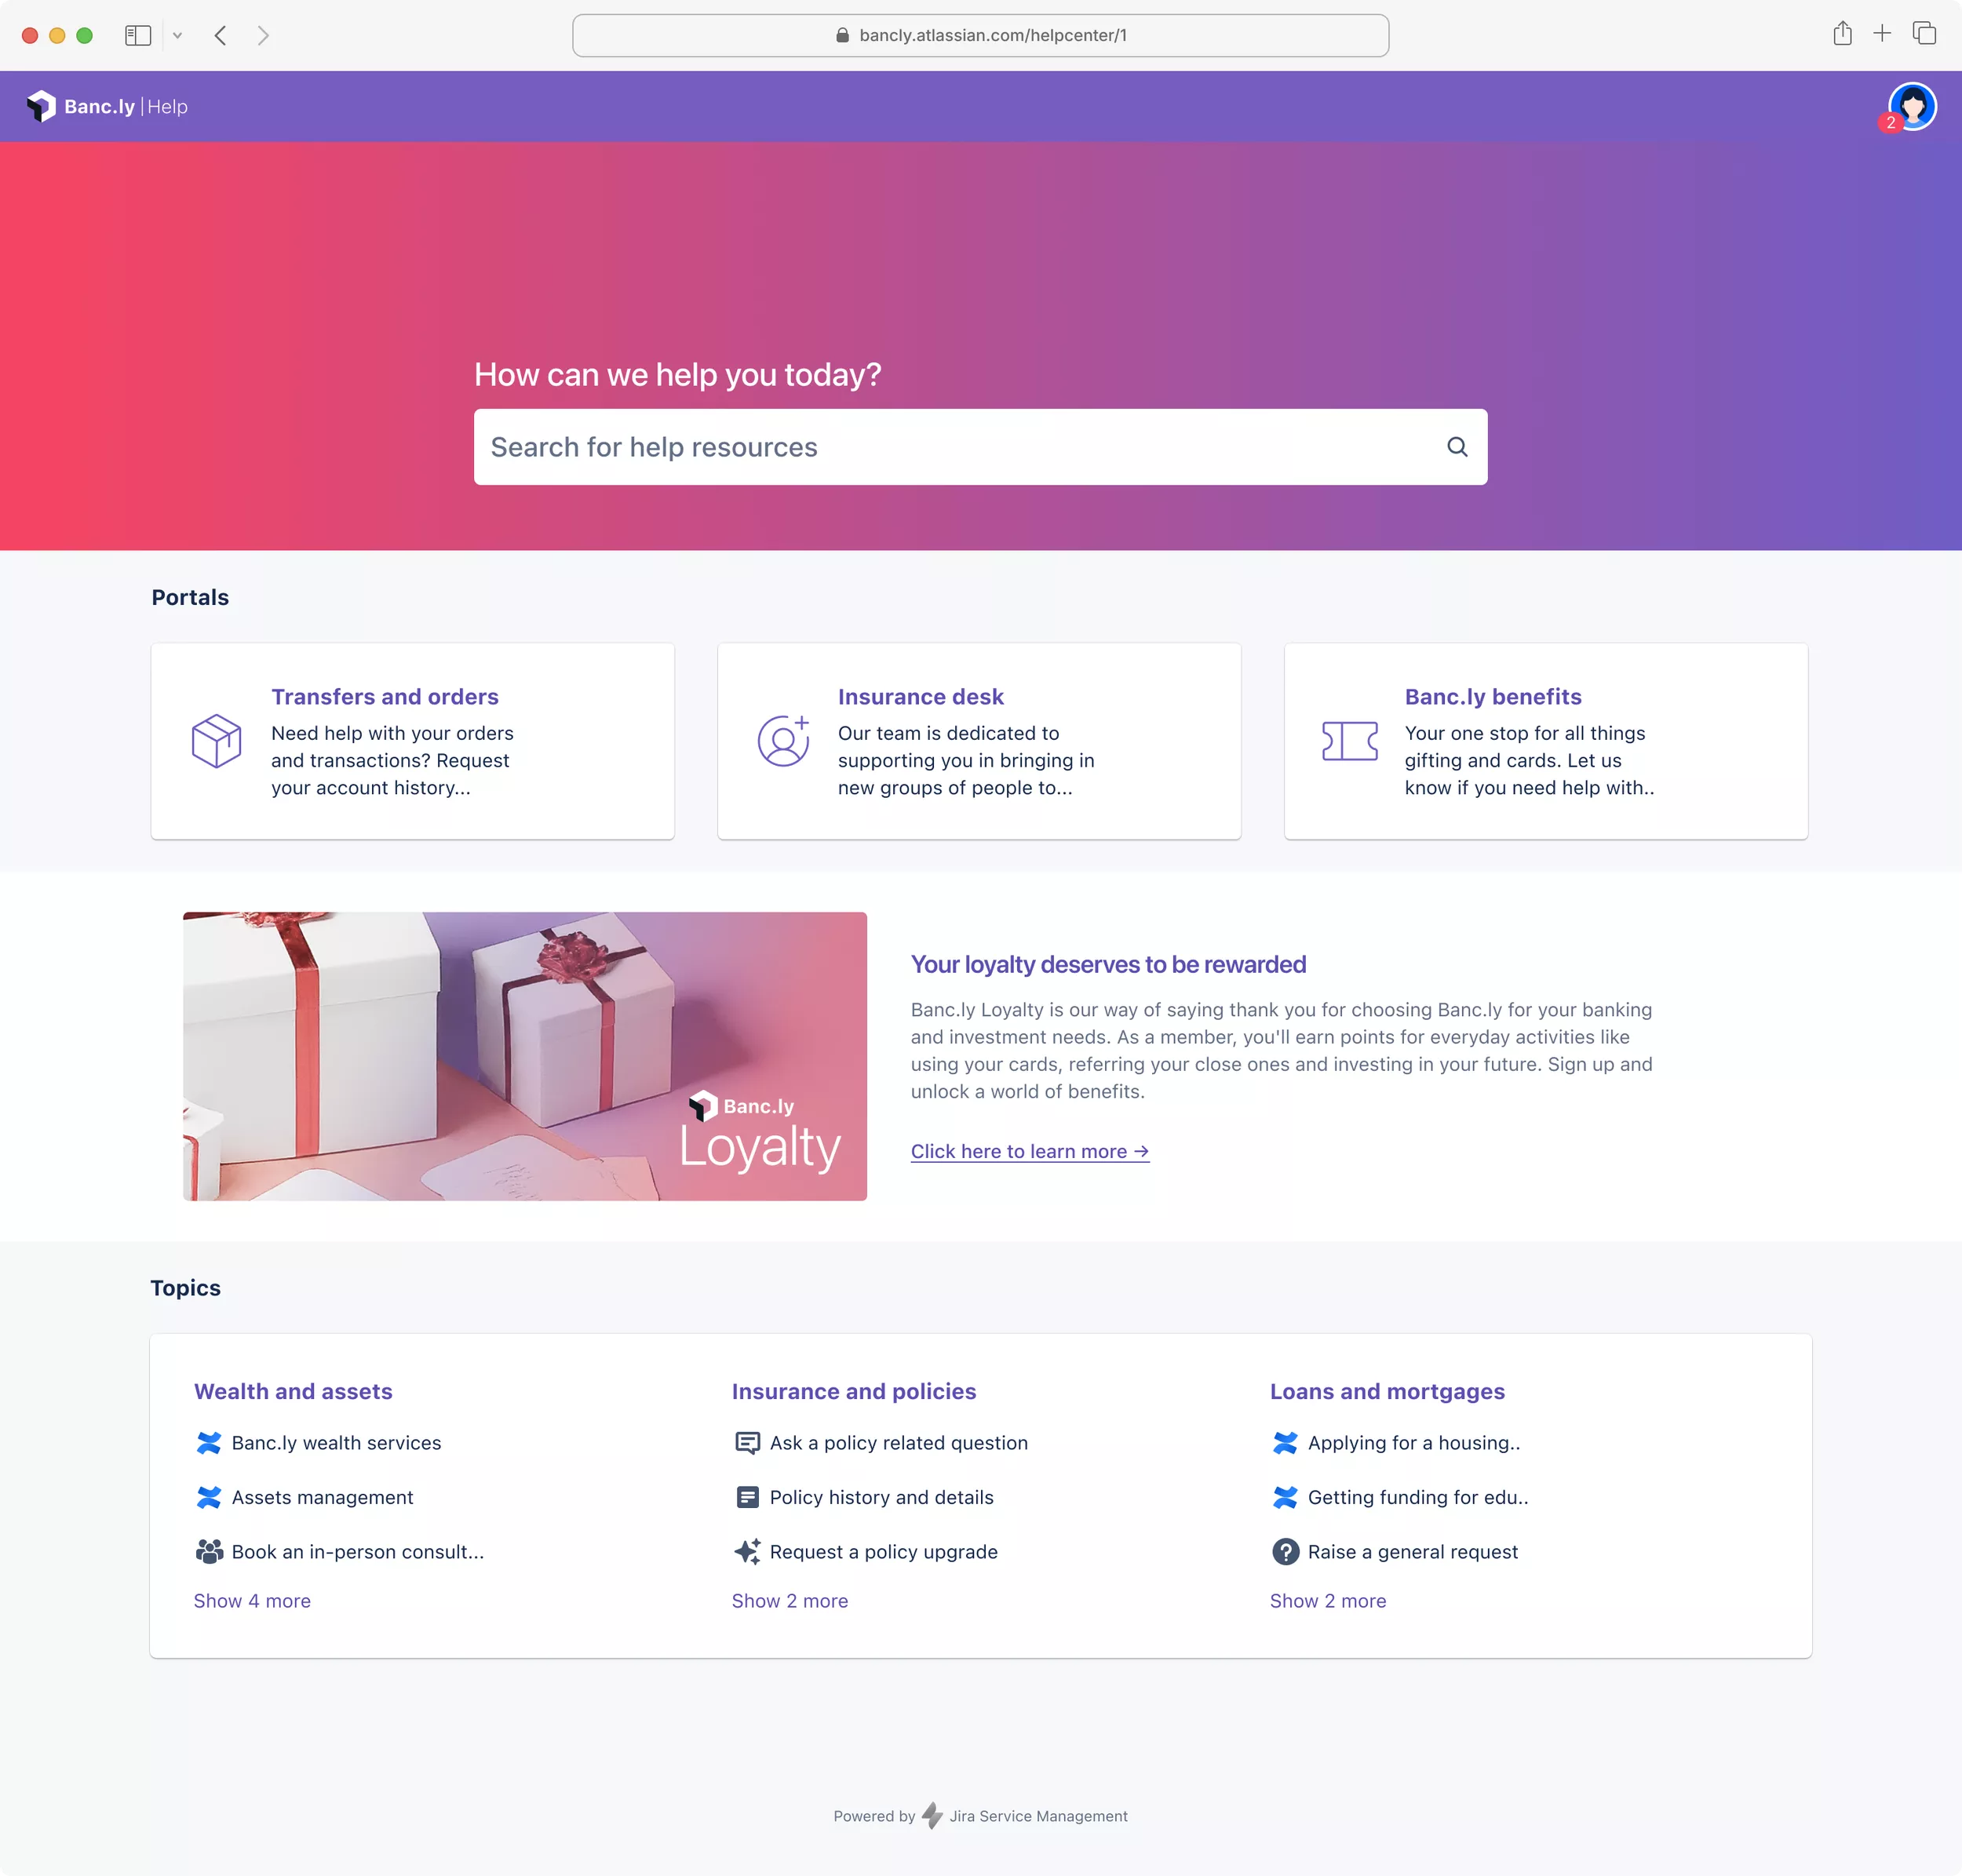Click people icon beside Book an in-person consult
Viewport: 1962px width, 1876px height.
[x=209, y=1551]
